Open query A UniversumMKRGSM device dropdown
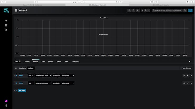Viewport: 195px width, 109px height. pyautogui.click(x=43, y=76)
